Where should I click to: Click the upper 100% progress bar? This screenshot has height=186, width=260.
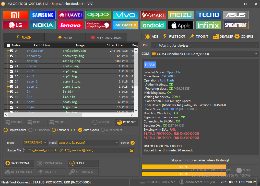[184, 167]
